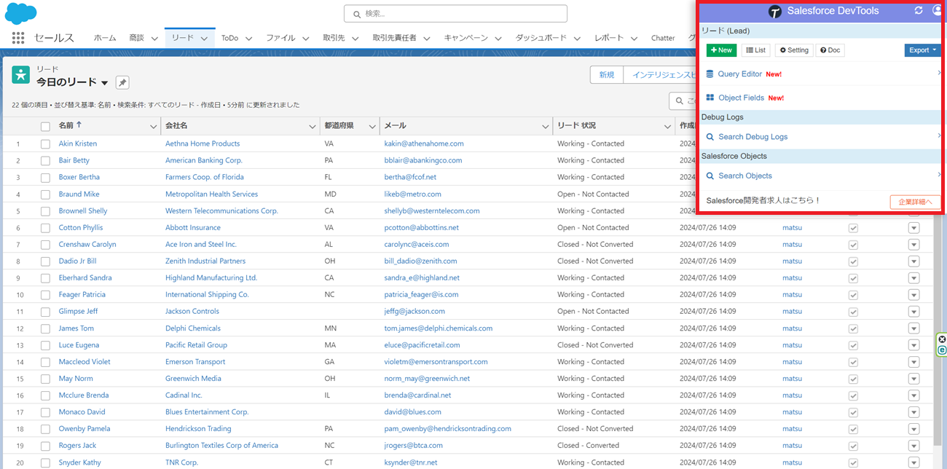Click the pin icon next to 今日のリード

(x=122, y=82)
